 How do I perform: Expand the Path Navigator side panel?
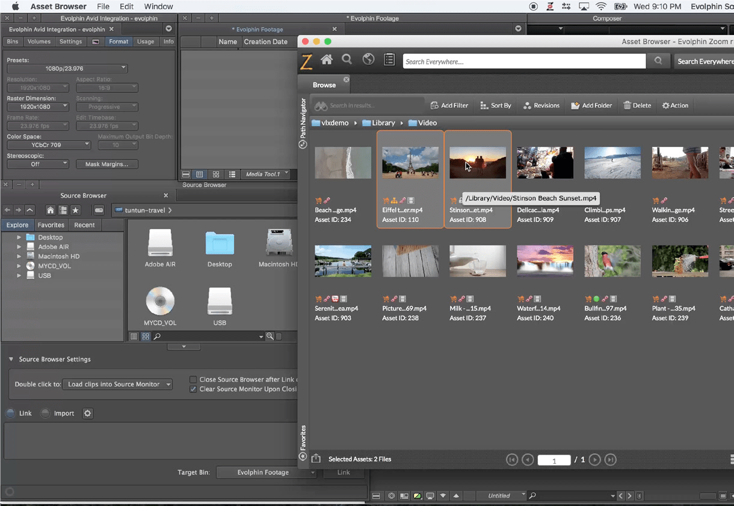[x=303, y=123]
